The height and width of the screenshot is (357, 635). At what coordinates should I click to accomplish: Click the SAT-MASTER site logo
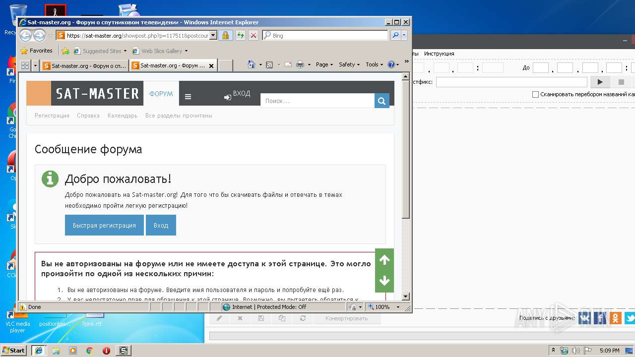[x=97, y=94]
